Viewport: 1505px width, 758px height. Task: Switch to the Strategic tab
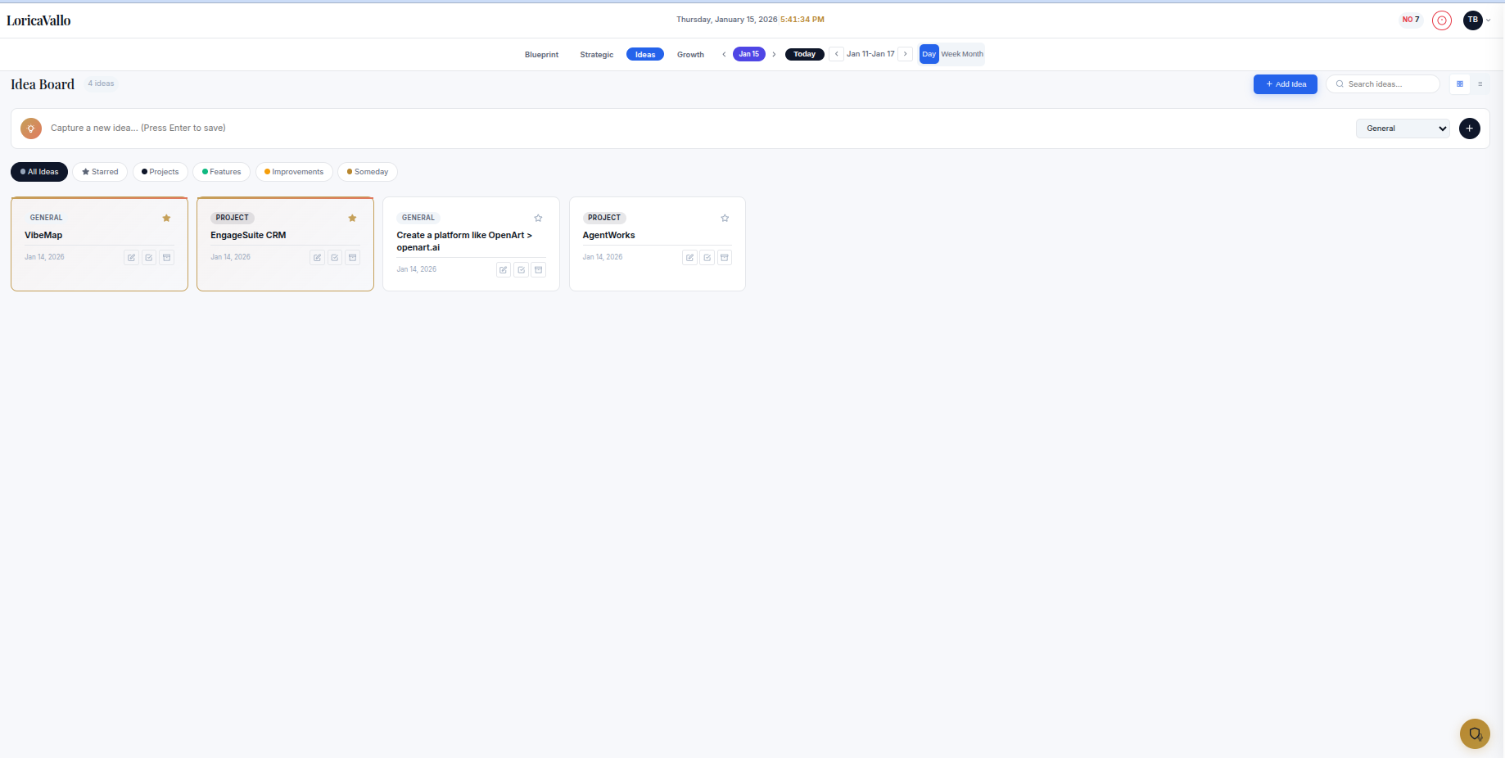(596, 54)
